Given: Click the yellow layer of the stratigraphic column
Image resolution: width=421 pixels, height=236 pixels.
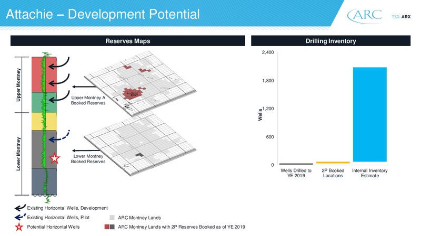Looking at the screenshot, I should [x=44, y=122].
